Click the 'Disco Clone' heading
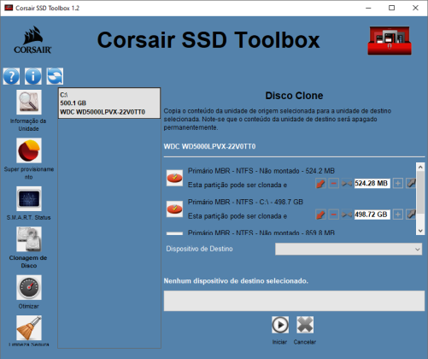This screenshot has height=359, width=428. [x=294, y=96]
